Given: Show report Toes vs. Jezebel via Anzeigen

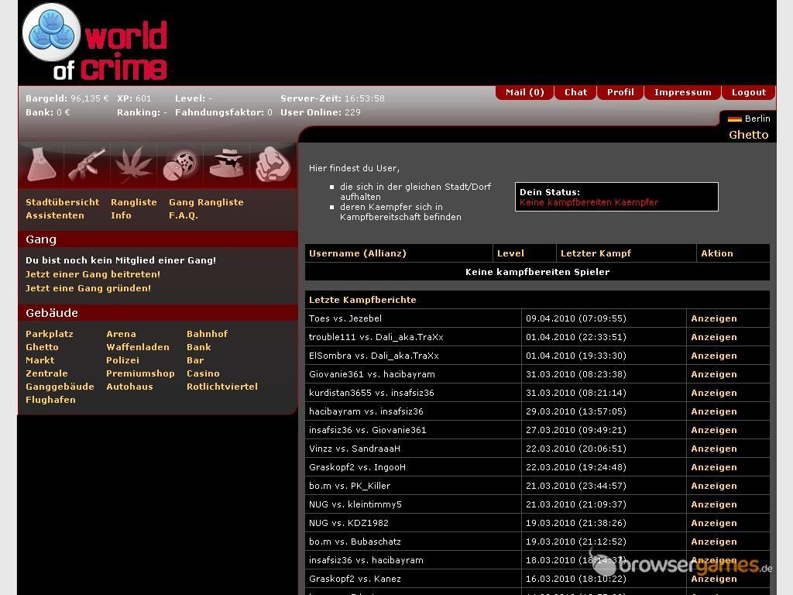Looking at the screenshot, I should [x=713, y=318].
